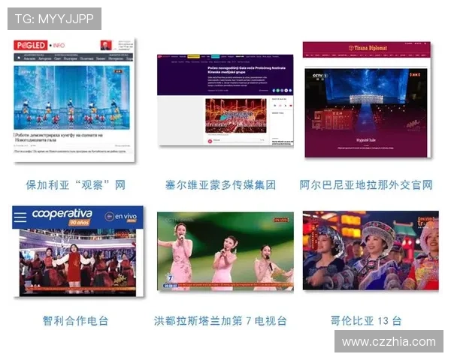The height and width of the screenshot is (360, 451).
Task: Open the Tirana Diplomat screenshot thumbnail
Action: pos(367,99)
